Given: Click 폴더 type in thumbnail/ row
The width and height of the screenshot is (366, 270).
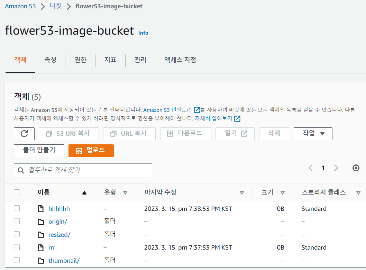Looking at the screenshot, I should (110, 260).
